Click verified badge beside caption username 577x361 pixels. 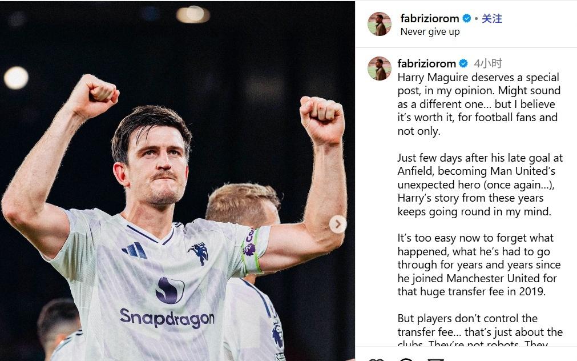pos(463,63)
